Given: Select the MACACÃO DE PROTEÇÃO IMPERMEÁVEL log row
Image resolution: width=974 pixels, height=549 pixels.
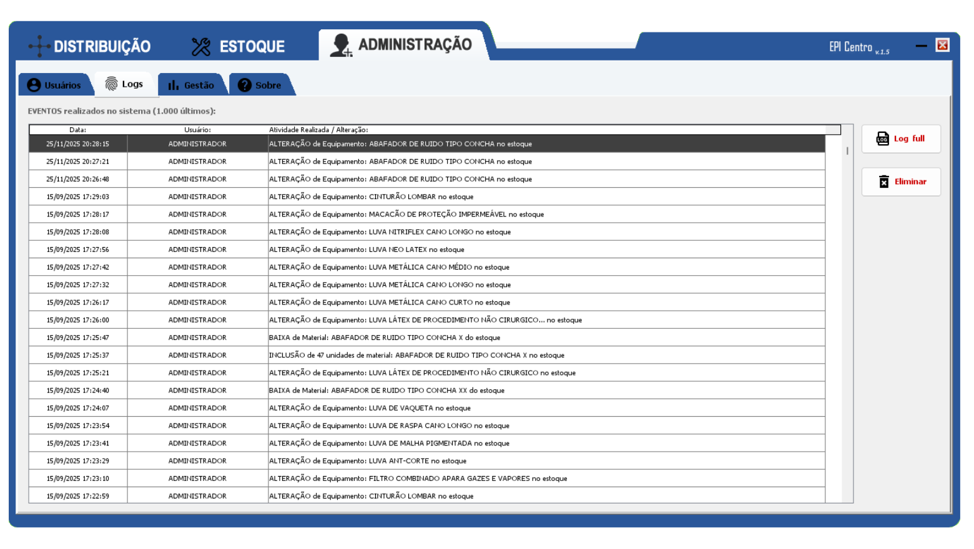Looking at the screenshot, I should click(406, 214).
